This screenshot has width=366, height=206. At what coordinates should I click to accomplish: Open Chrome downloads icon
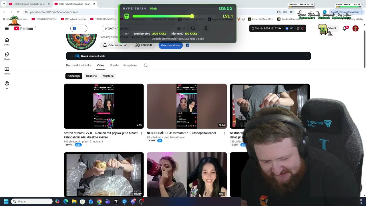pos(311,12)
